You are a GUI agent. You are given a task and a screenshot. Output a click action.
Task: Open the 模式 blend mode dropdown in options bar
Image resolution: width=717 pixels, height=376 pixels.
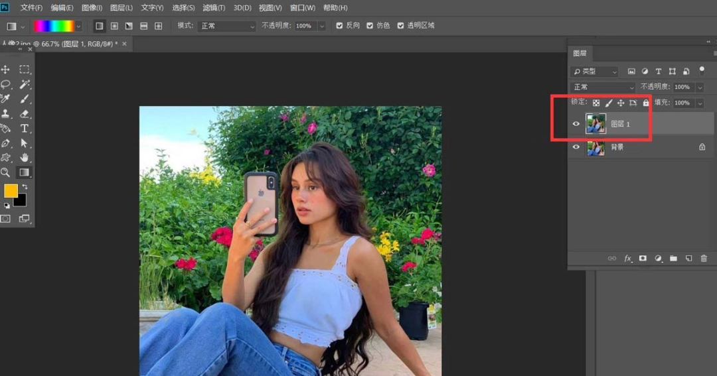coord(227,26)
